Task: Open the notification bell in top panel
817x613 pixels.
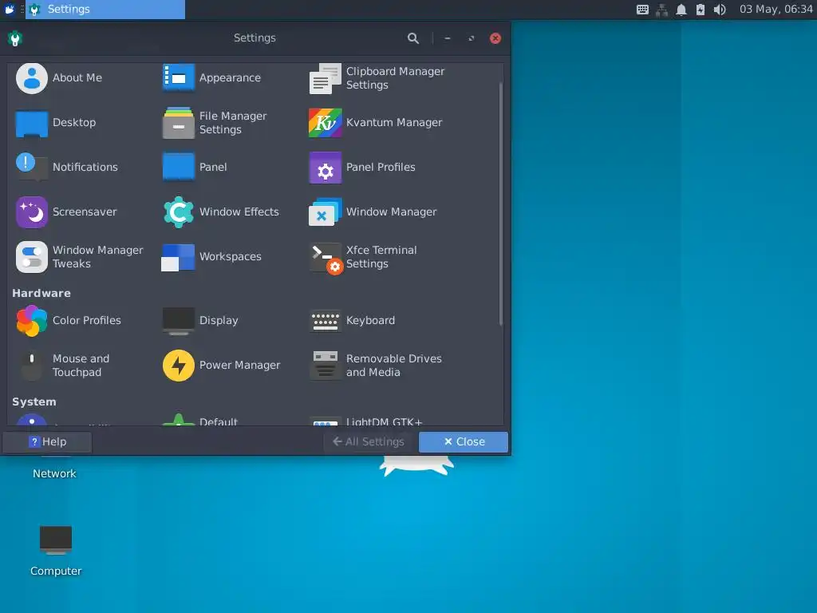Action: (681, 10)
